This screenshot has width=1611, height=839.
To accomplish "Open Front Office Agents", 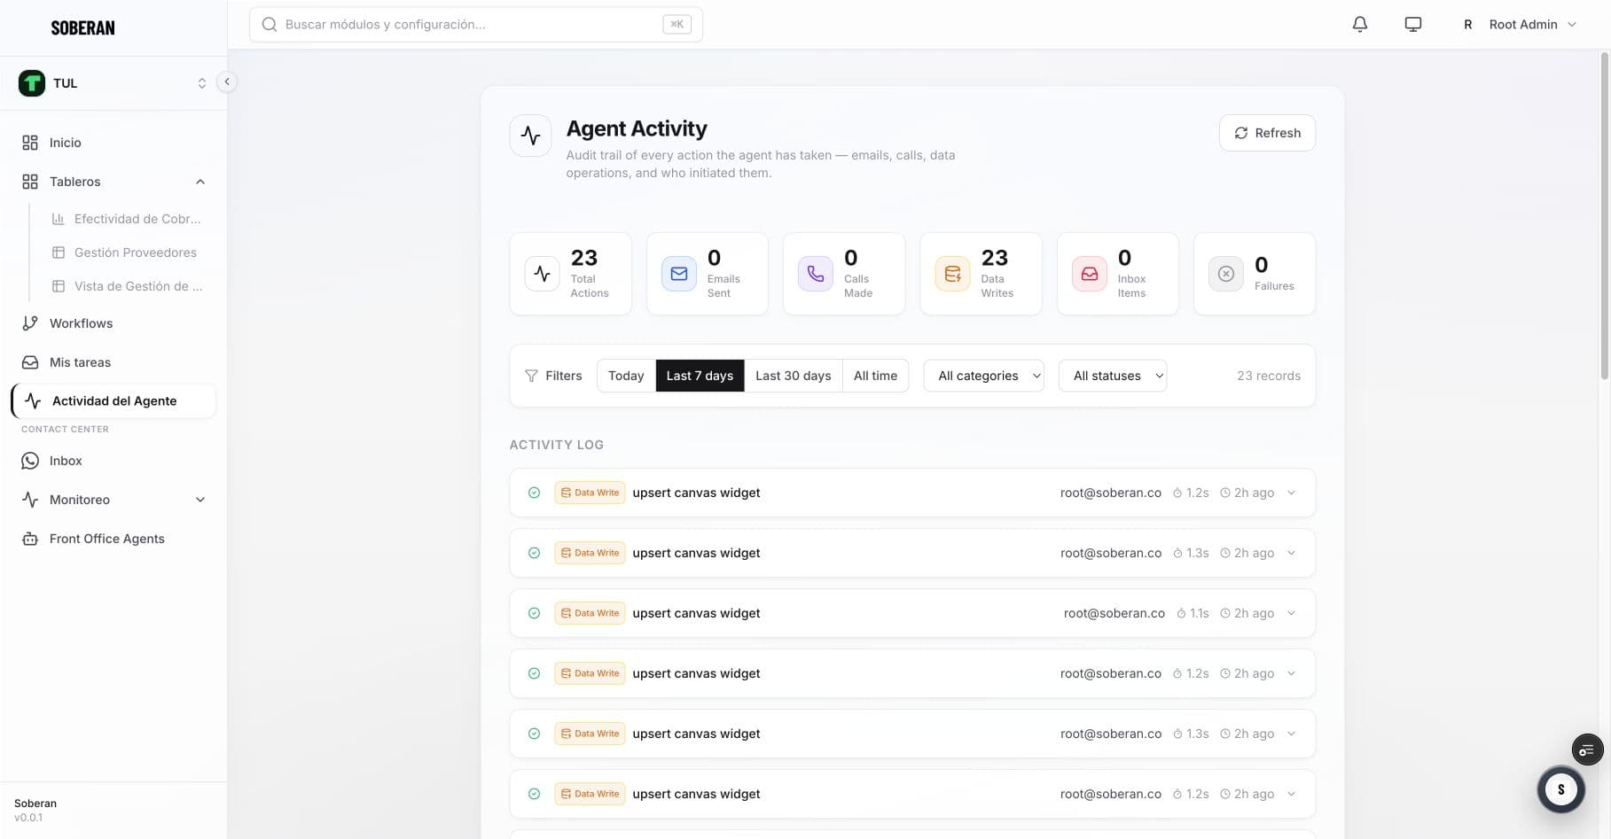I will pyautogui.click(x=113, y=539).
